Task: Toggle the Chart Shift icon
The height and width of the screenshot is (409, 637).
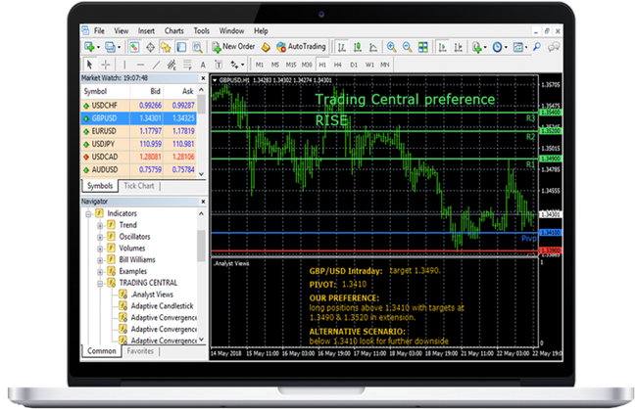Action: click(459, 47)
